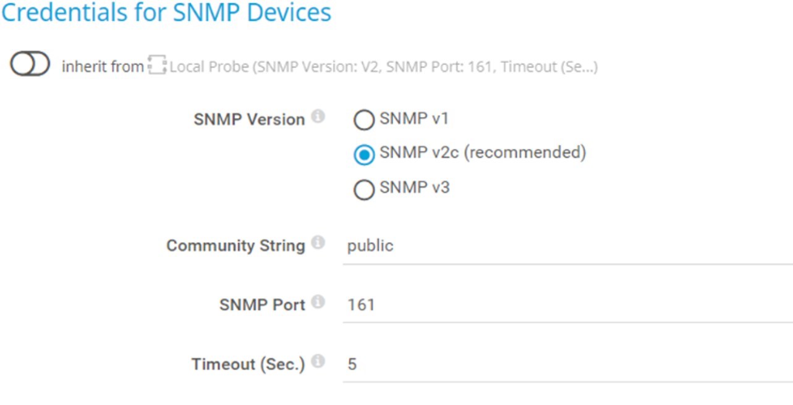Click the SNMP Port info icon

(318, 301)
